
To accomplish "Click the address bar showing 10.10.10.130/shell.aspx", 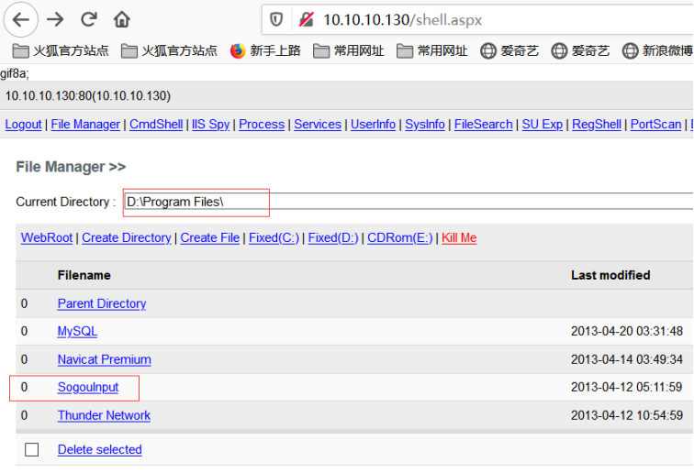I will click(x=478, y=19).
